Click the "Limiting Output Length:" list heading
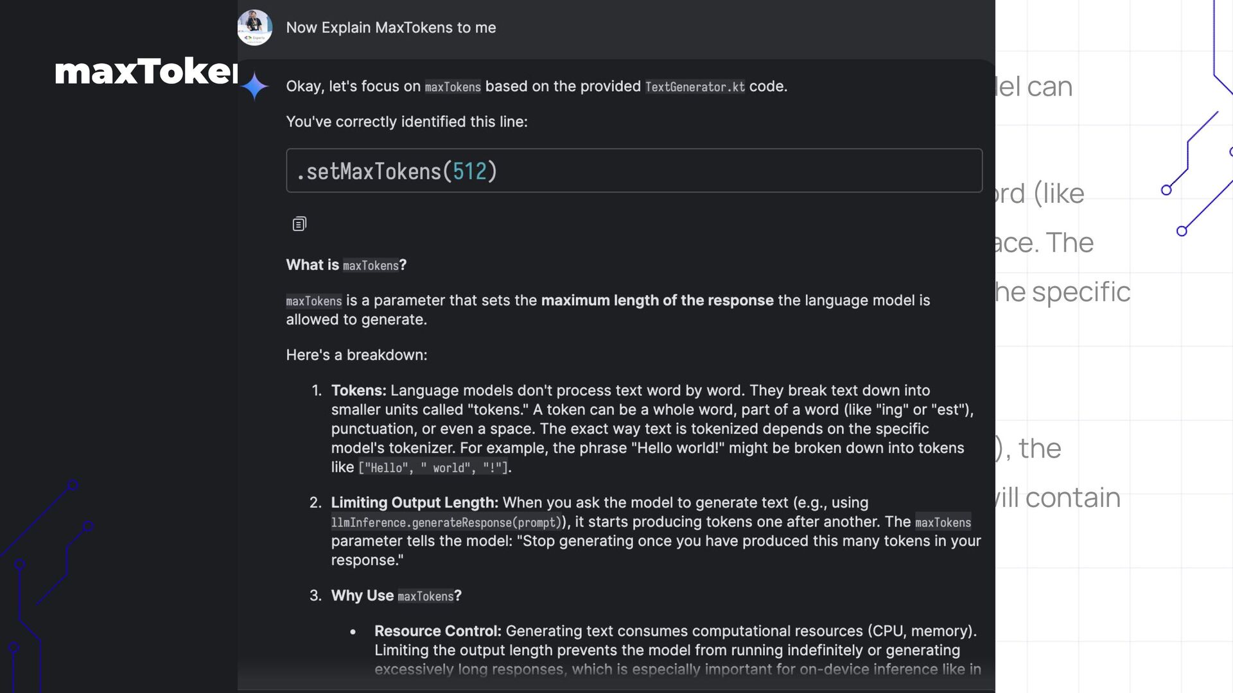 pyautogui.click(x=414, y=502)
